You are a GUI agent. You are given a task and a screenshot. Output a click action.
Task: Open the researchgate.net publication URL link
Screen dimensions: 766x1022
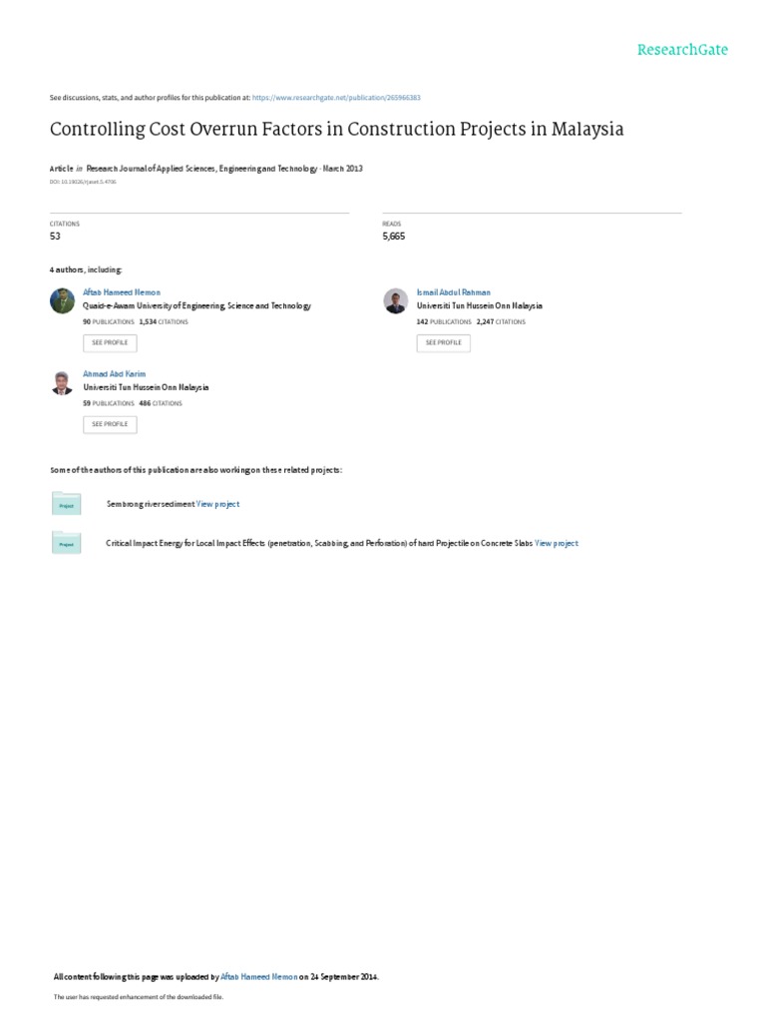point(336,98)
